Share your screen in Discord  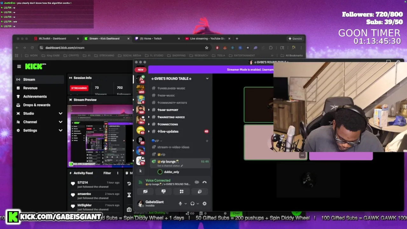pos(163,191)
